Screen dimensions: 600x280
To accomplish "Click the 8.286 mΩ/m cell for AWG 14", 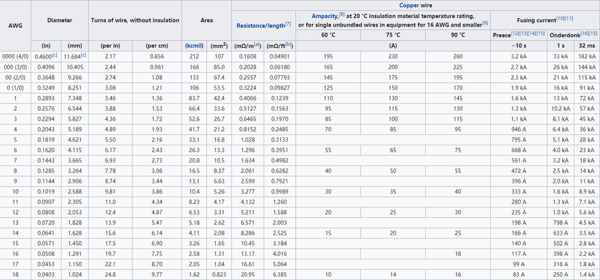I will coord(247,233).
